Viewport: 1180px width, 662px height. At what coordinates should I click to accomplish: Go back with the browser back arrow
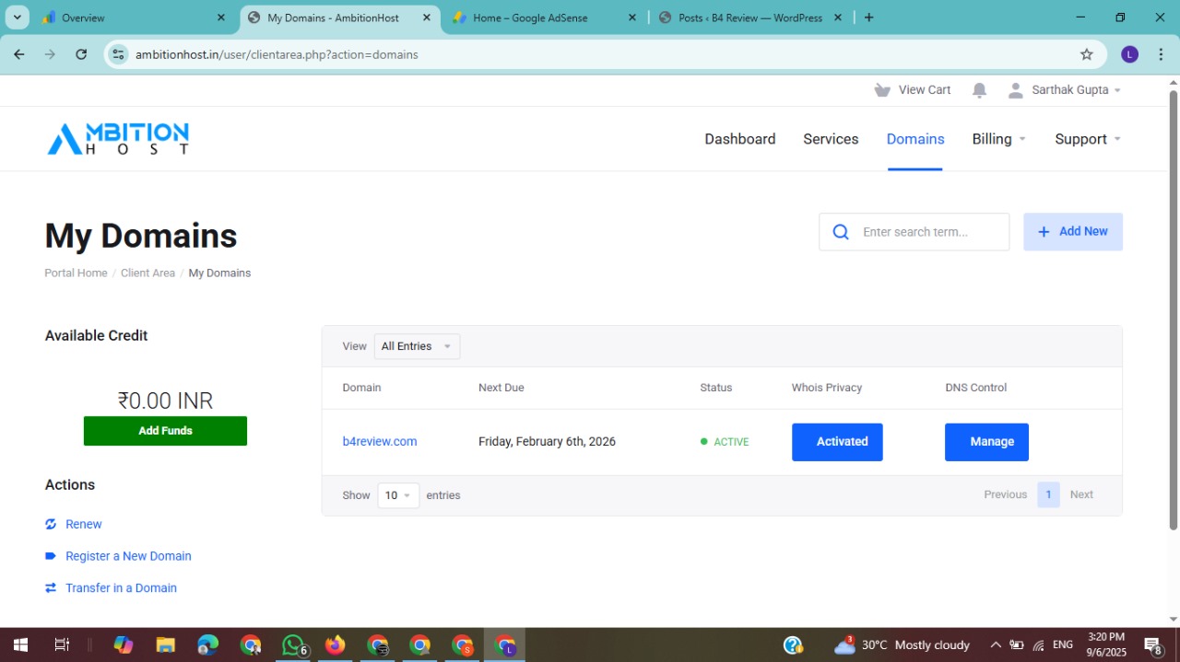point(19,54)
